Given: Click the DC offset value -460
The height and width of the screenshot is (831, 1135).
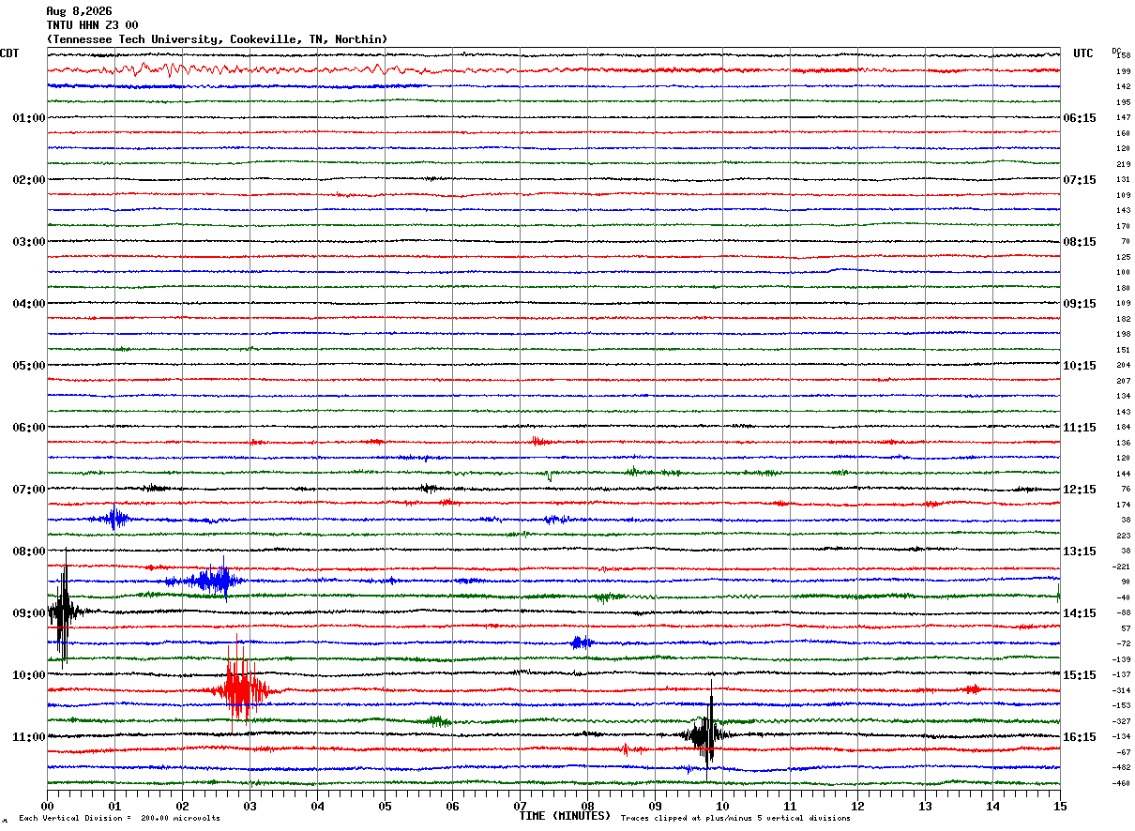Looking at the screenshot, I should coord(1122,783).
